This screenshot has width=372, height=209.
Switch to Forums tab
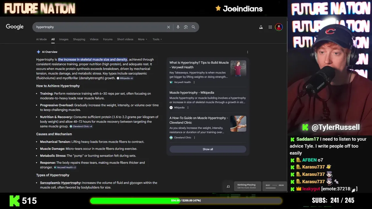pos(108,39)
